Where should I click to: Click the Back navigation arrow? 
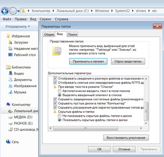(x=5, y=11)
